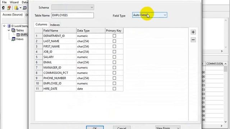Toggle Primary Key for FIRST_NAME

(114, 46)
